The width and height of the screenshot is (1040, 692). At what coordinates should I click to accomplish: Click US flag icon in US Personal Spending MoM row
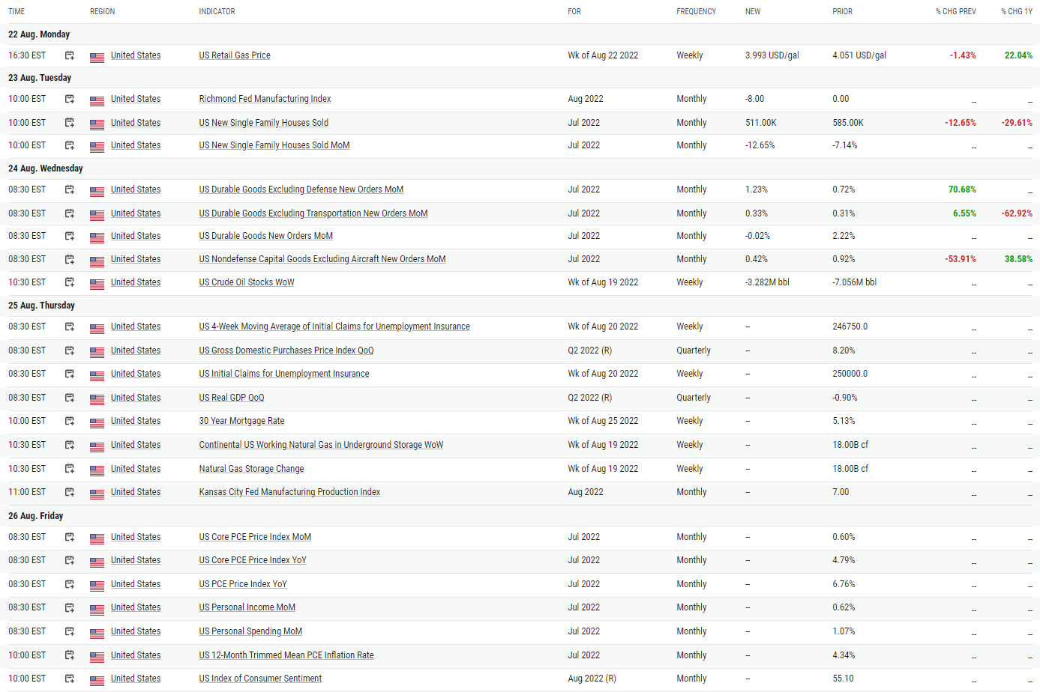(97, 633)
